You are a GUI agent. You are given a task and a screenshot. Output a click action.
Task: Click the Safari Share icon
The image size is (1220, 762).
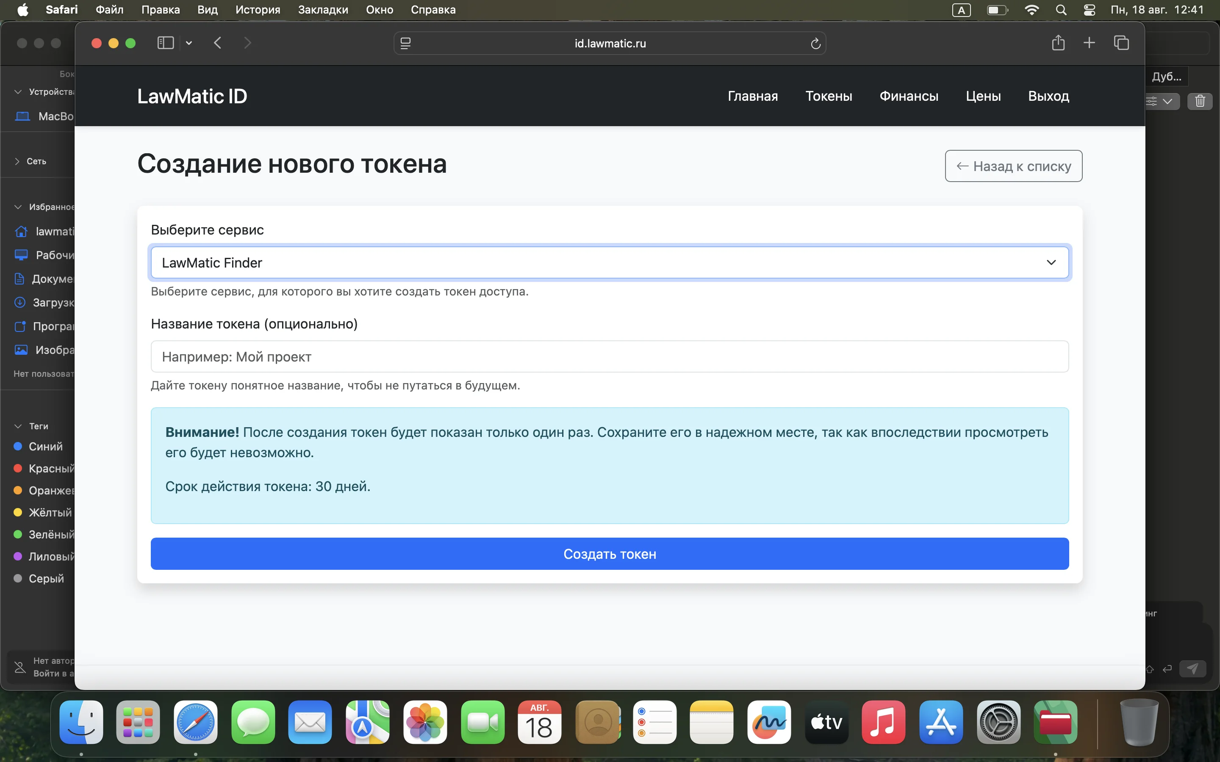(1058, 43)
